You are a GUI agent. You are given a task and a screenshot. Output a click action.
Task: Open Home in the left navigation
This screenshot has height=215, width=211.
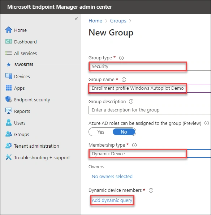[x=20, y=30]
